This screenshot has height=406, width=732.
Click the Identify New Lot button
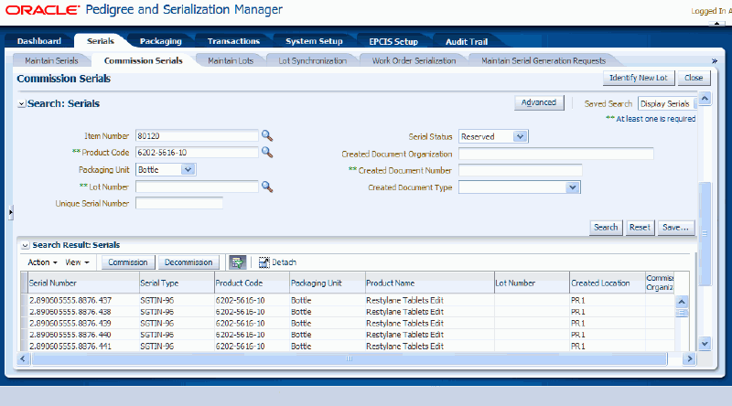coord(640,79)
